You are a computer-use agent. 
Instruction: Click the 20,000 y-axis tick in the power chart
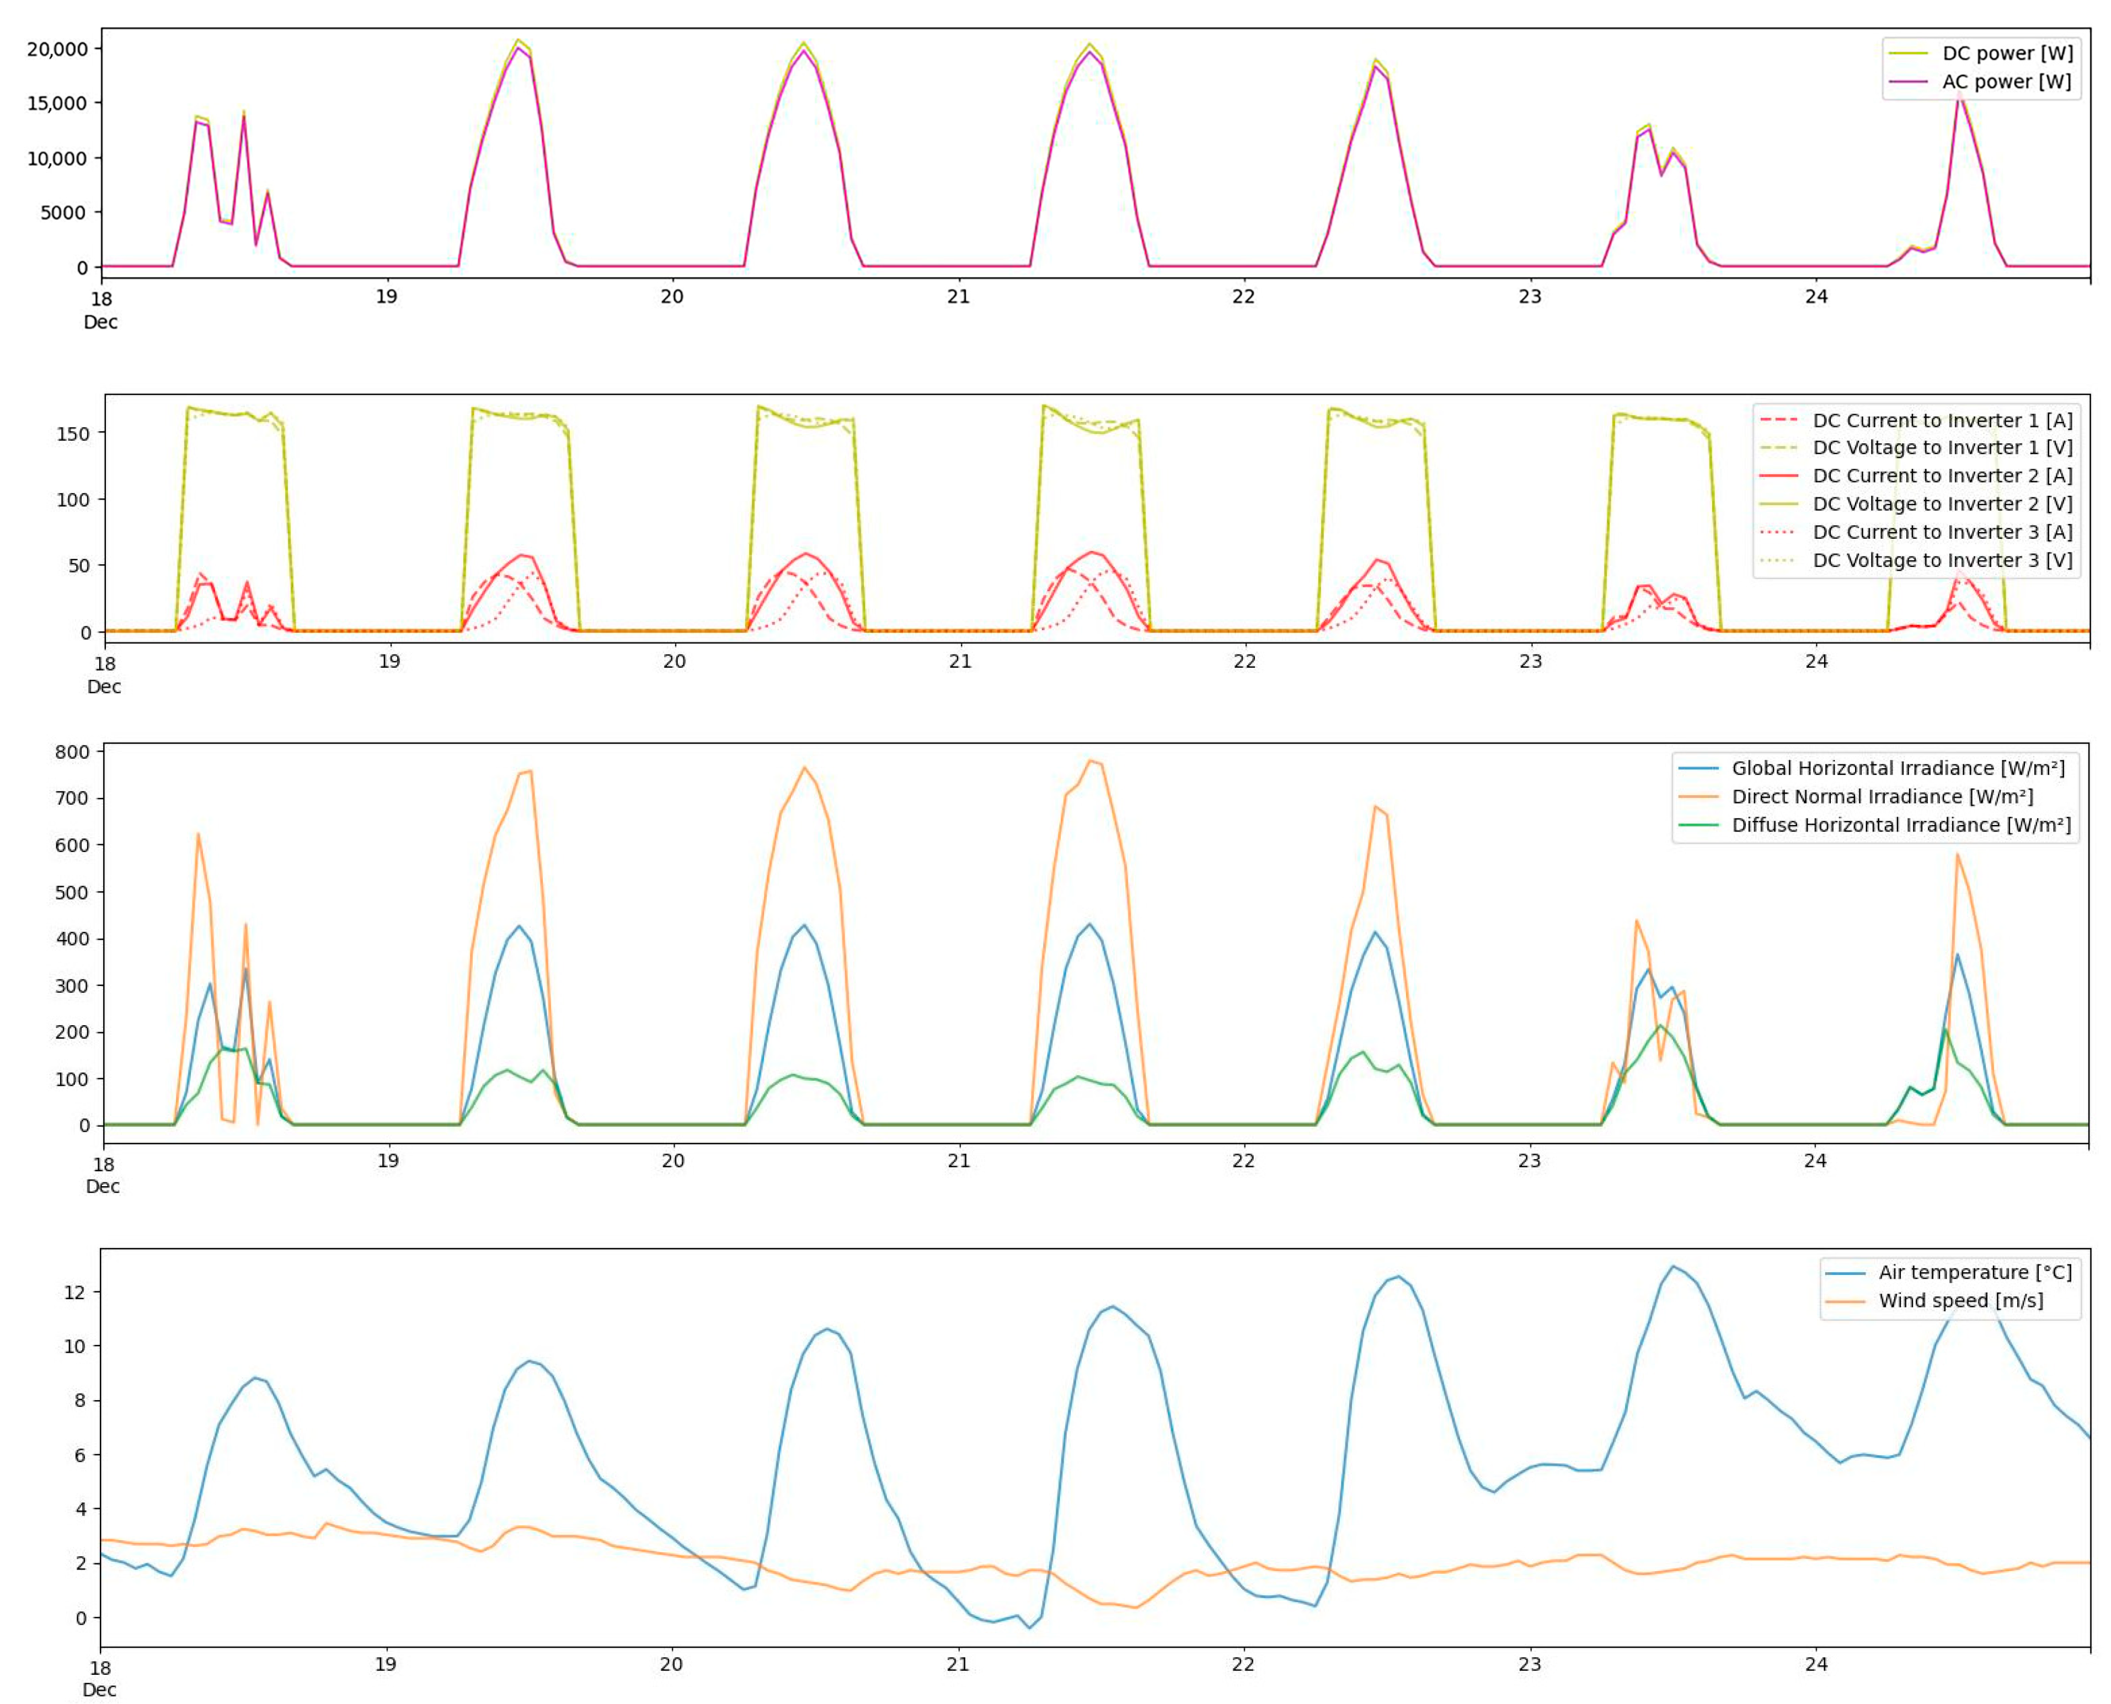[x=57, y=49]
